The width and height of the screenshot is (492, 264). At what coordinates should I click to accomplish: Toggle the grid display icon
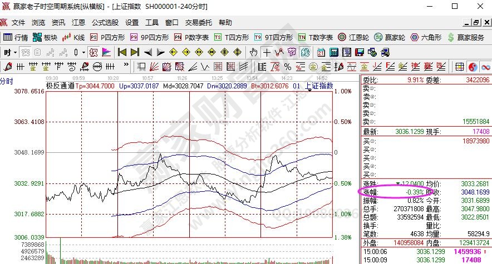coord(459,67)
